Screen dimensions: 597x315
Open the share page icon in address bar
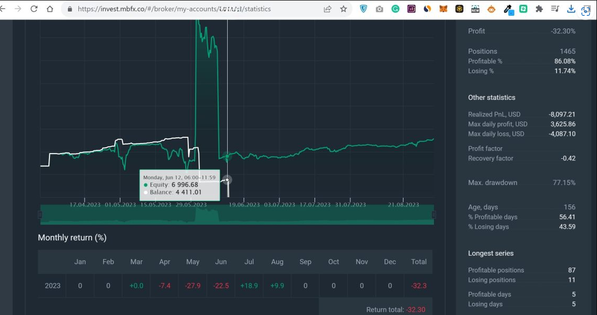(328, 9)
